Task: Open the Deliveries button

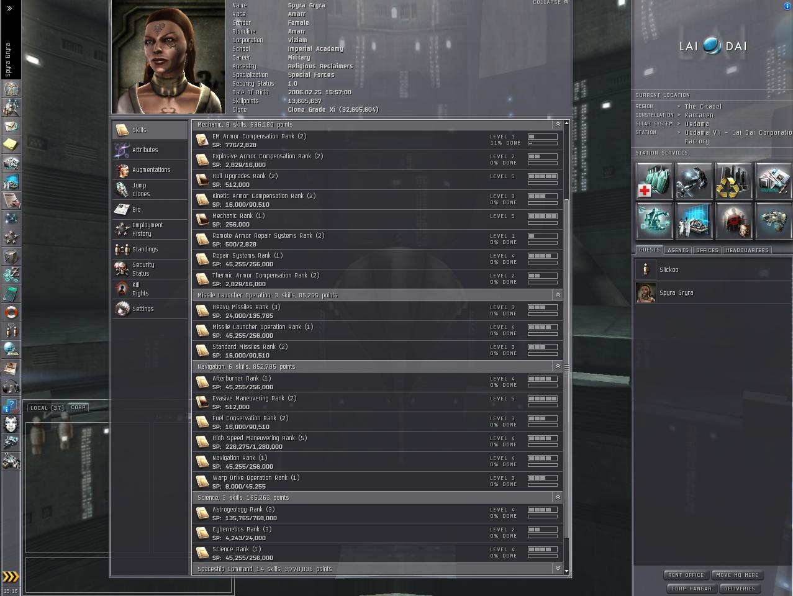Action: [x=740, y=589]
